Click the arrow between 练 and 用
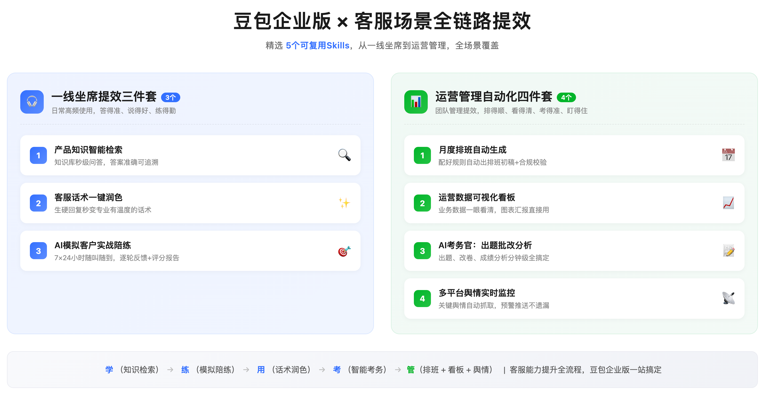The image size is (768, 397). 246,370
